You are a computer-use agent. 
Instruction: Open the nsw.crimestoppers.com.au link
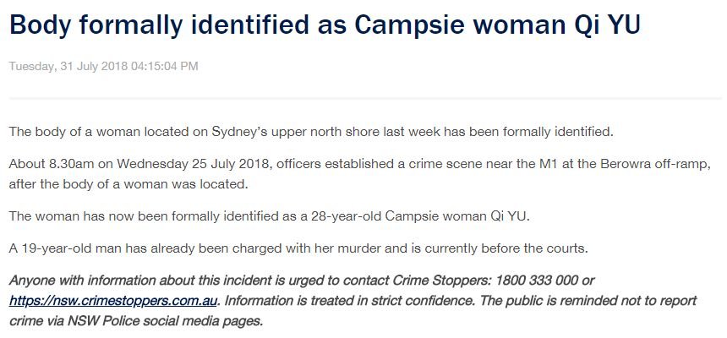pyautogui.click(x=113, y=301)
